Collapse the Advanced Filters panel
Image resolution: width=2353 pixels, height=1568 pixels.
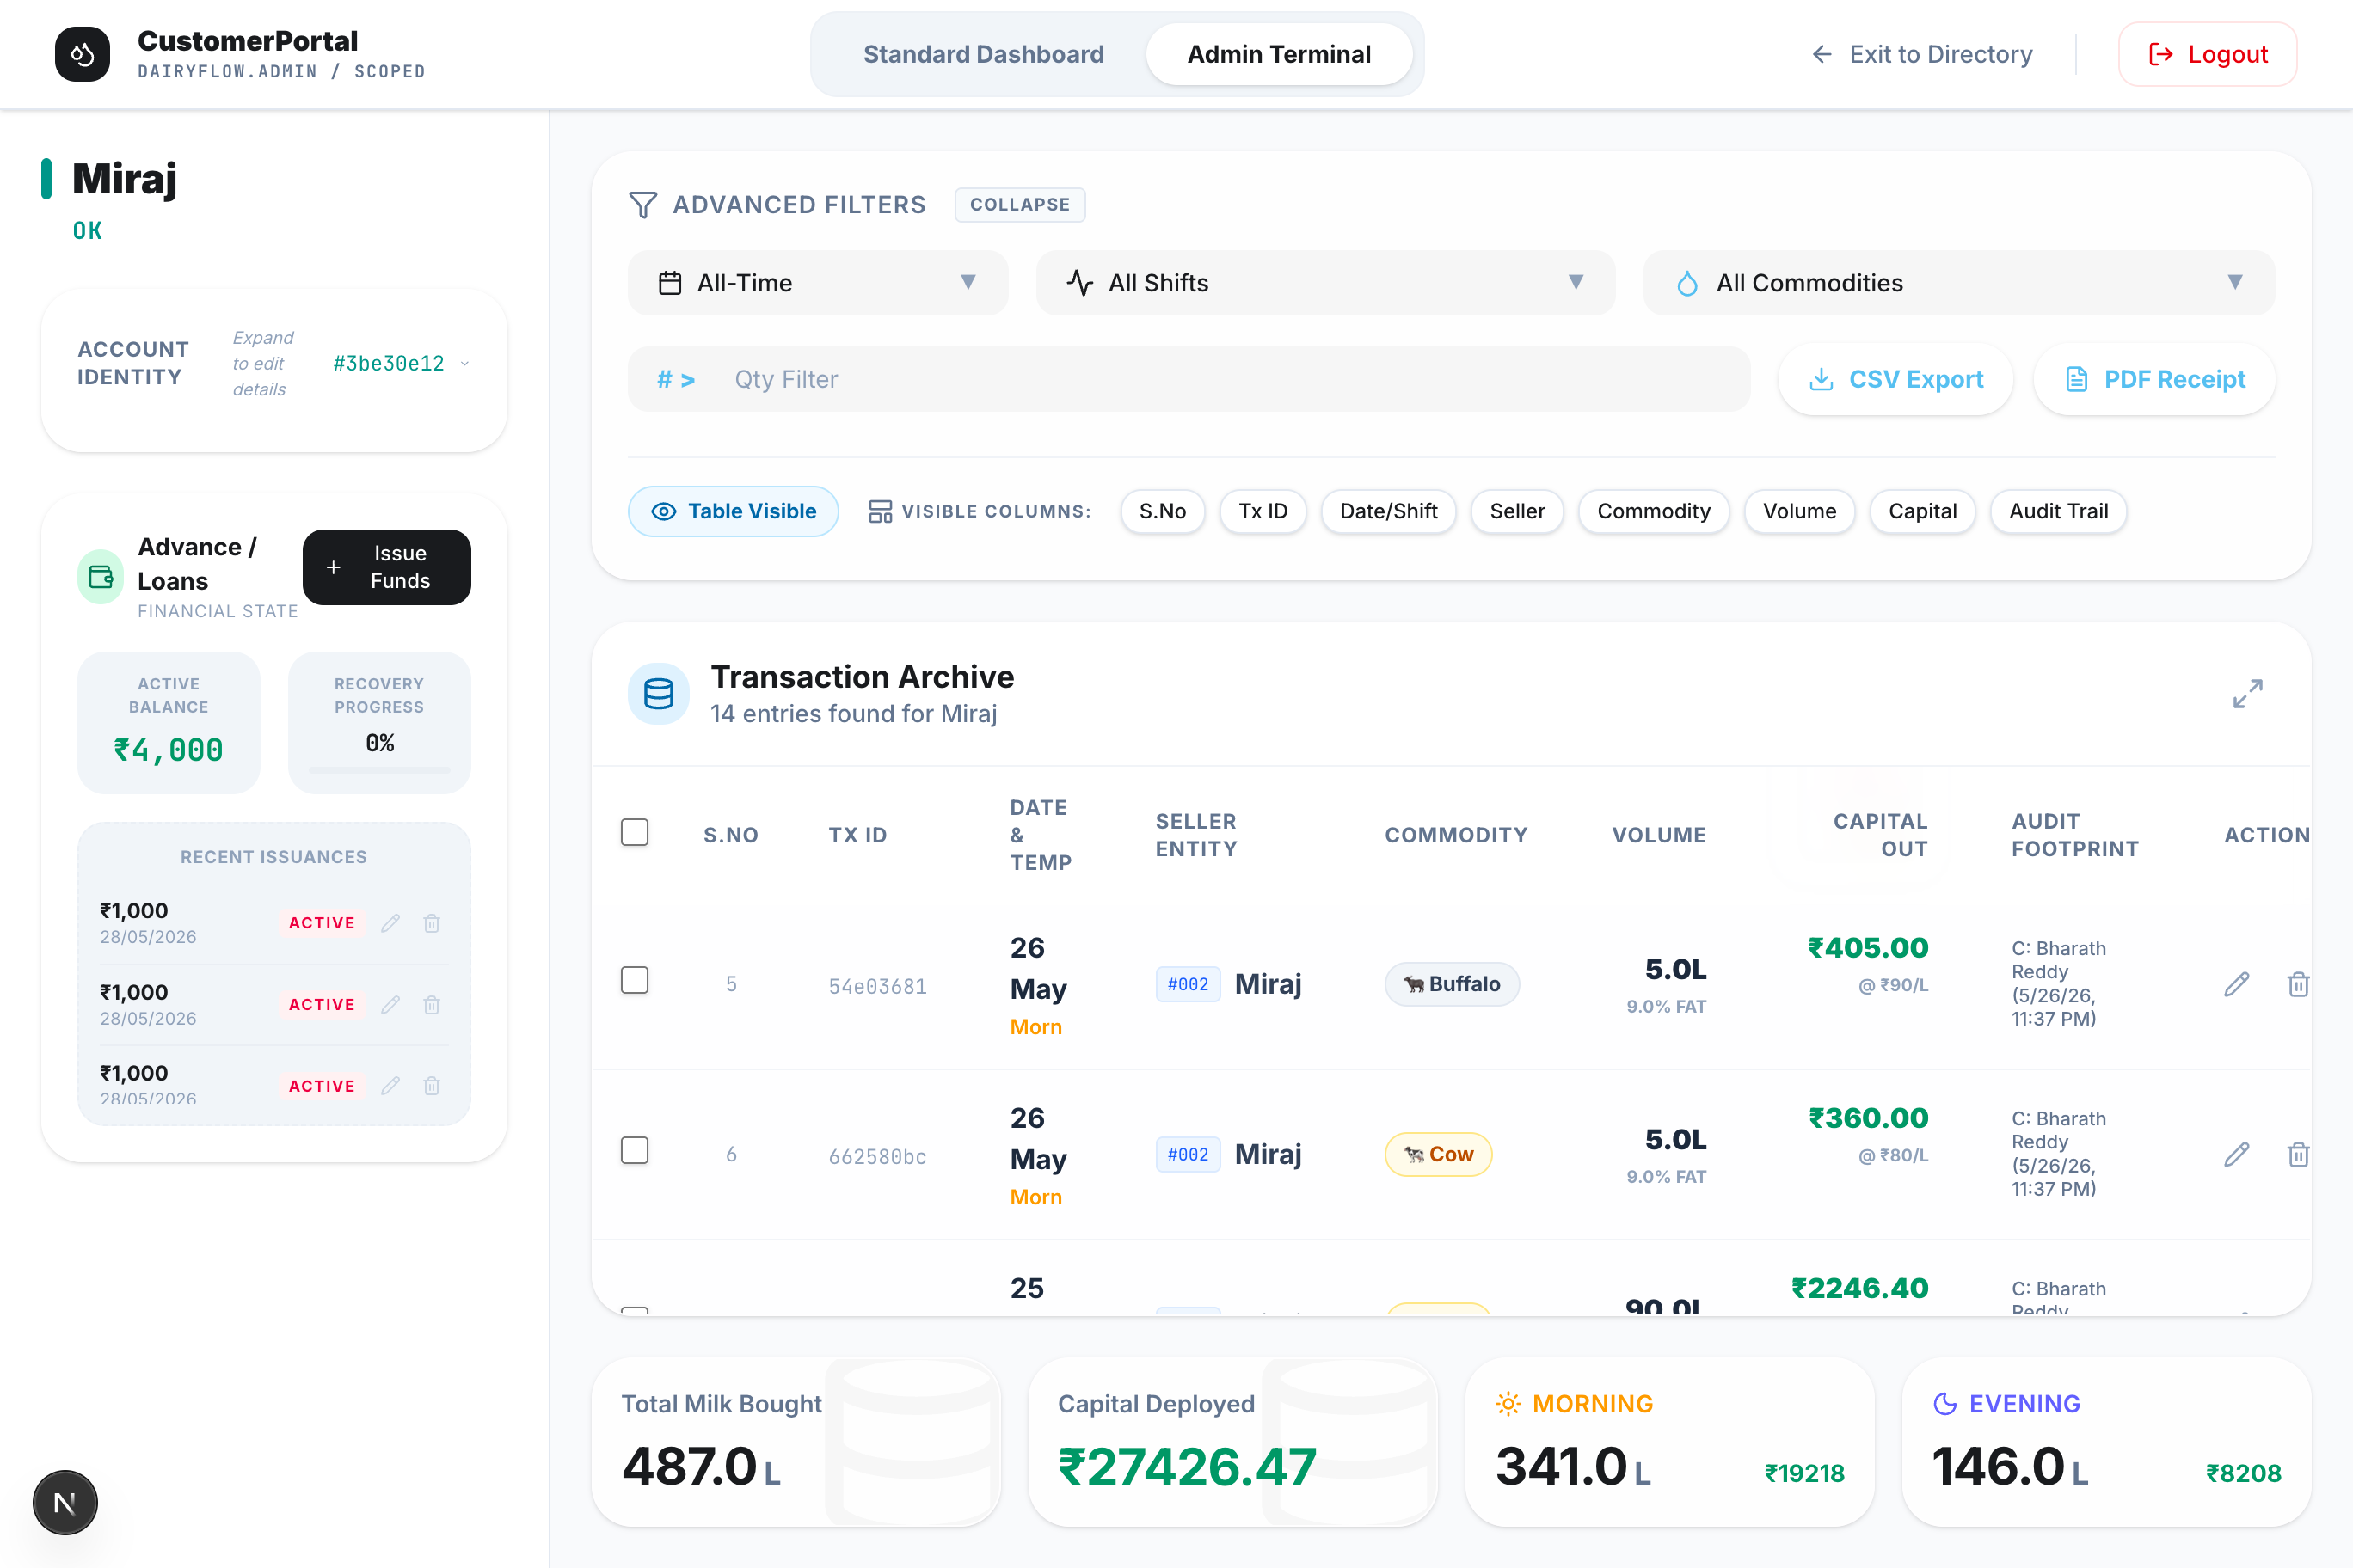pyautogui.click(x=1019, y=205)
